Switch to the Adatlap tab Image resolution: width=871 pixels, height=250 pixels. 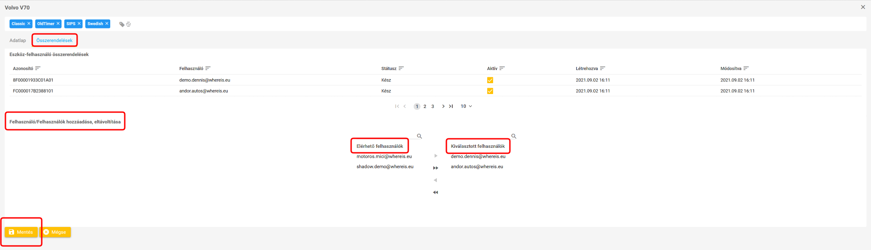[x=18, y=41]
